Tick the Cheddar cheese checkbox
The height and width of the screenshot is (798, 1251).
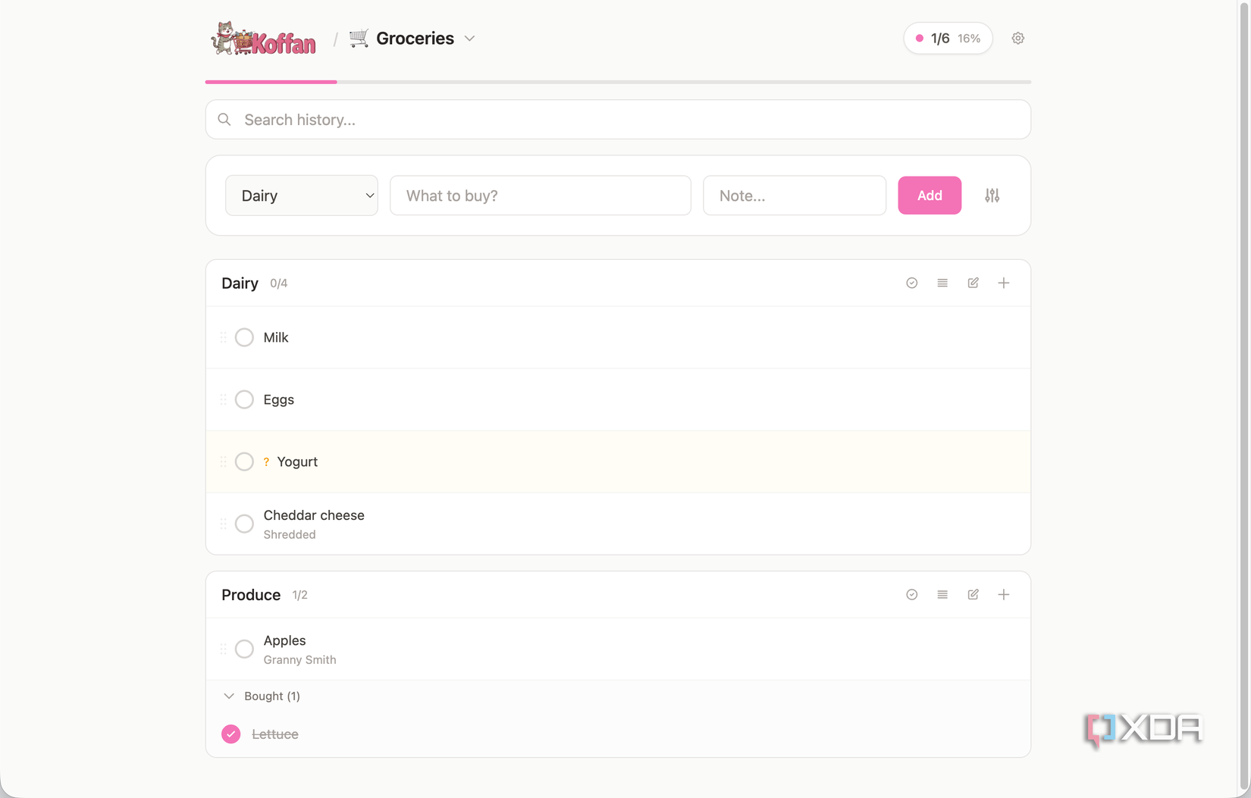coord(244,524)
